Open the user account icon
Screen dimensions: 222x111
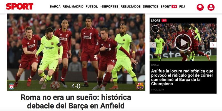pyautogui.click(x=211, y=7)
